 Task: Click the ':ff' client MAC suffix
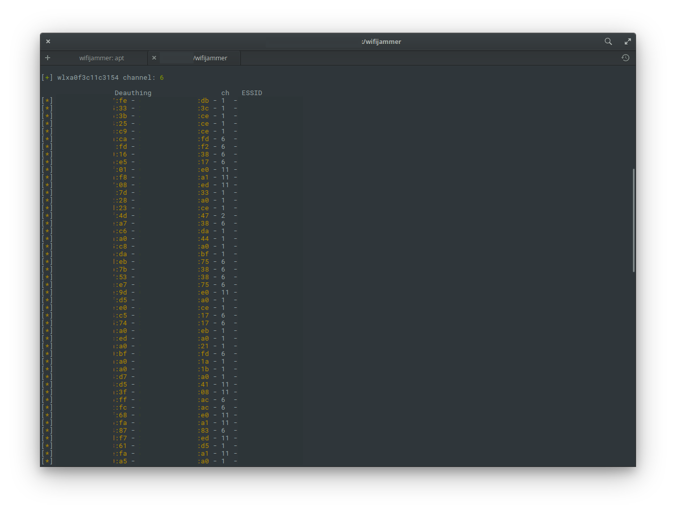tap(121, 400)
